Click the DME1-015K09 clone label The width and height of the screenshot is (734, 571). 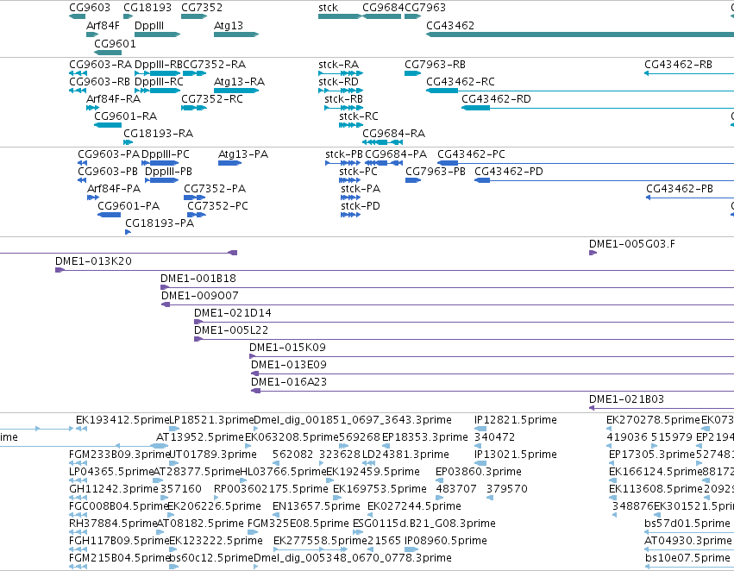[x=287, y=348]
